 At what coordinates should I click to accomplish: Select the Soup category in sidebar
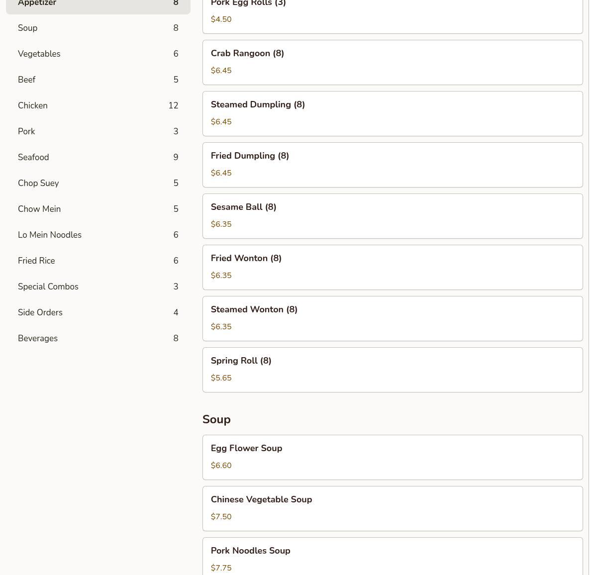(x=98, y=28)
